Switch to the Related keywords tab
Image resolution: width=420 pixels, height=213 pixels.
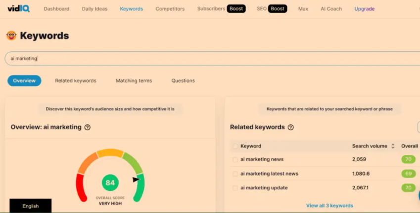76,81
